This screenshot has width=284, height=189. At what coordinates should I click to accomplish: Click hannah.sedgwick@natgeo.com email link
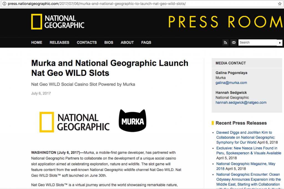241,103
